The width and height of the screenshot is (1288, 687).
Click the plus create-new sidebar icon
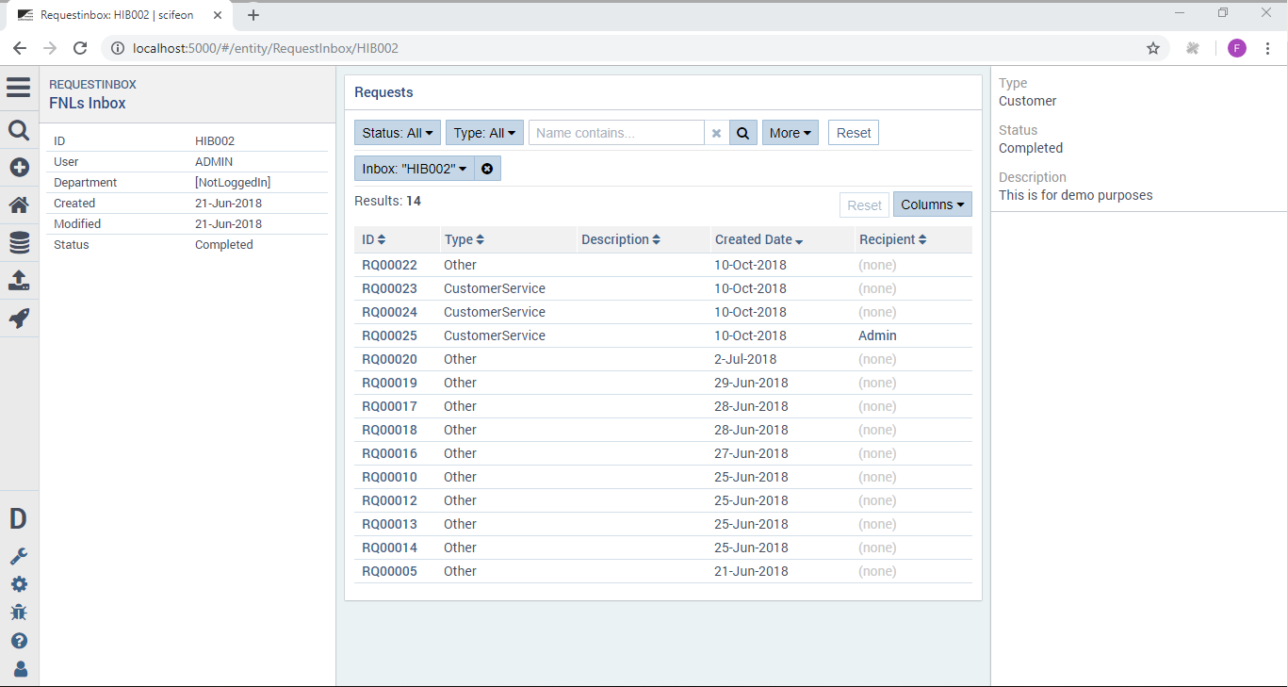point(19,168)
